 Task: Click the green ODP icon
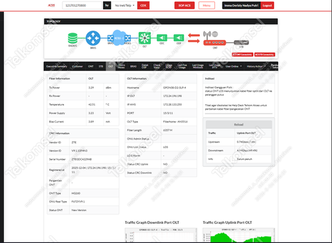pos(179,38)
